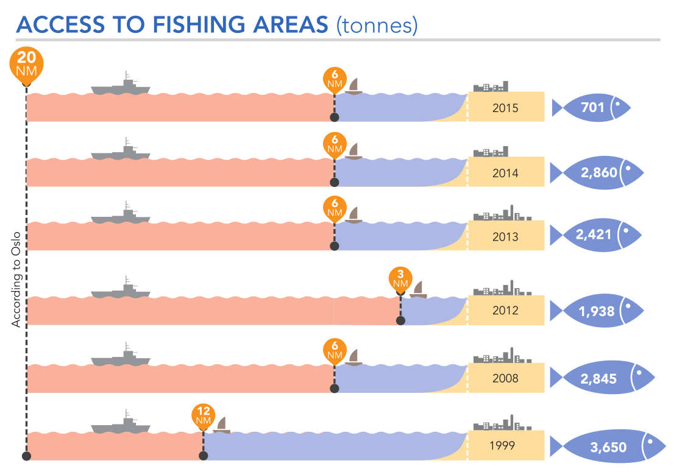This screenshot has width=696, height=472.
Task: Click the 'According to Oslo' vertical label
Action: coord(16,280)
